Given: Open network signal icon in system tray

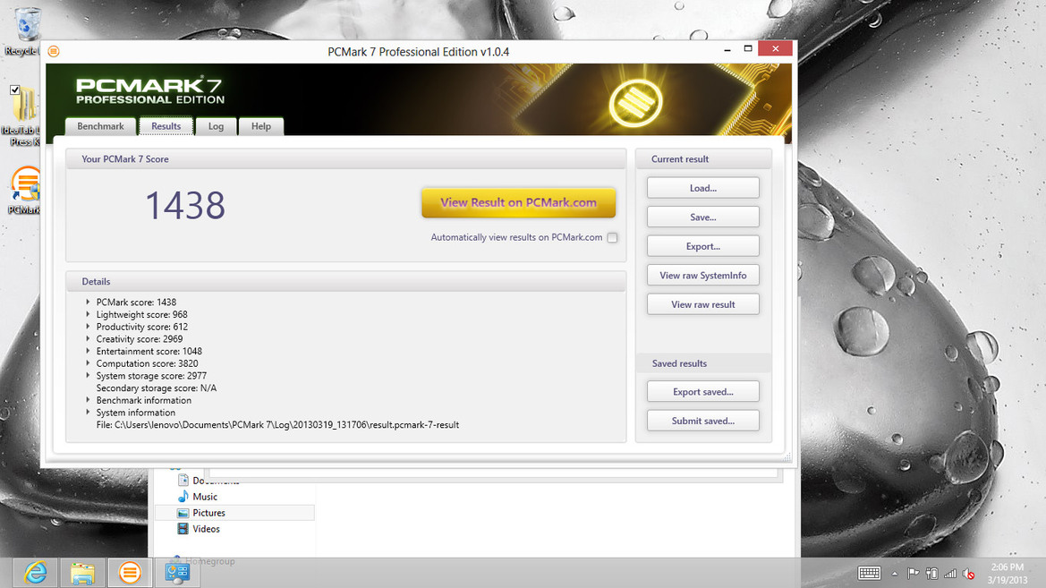Looking at the screenshot, I should [x=950, y=574].
